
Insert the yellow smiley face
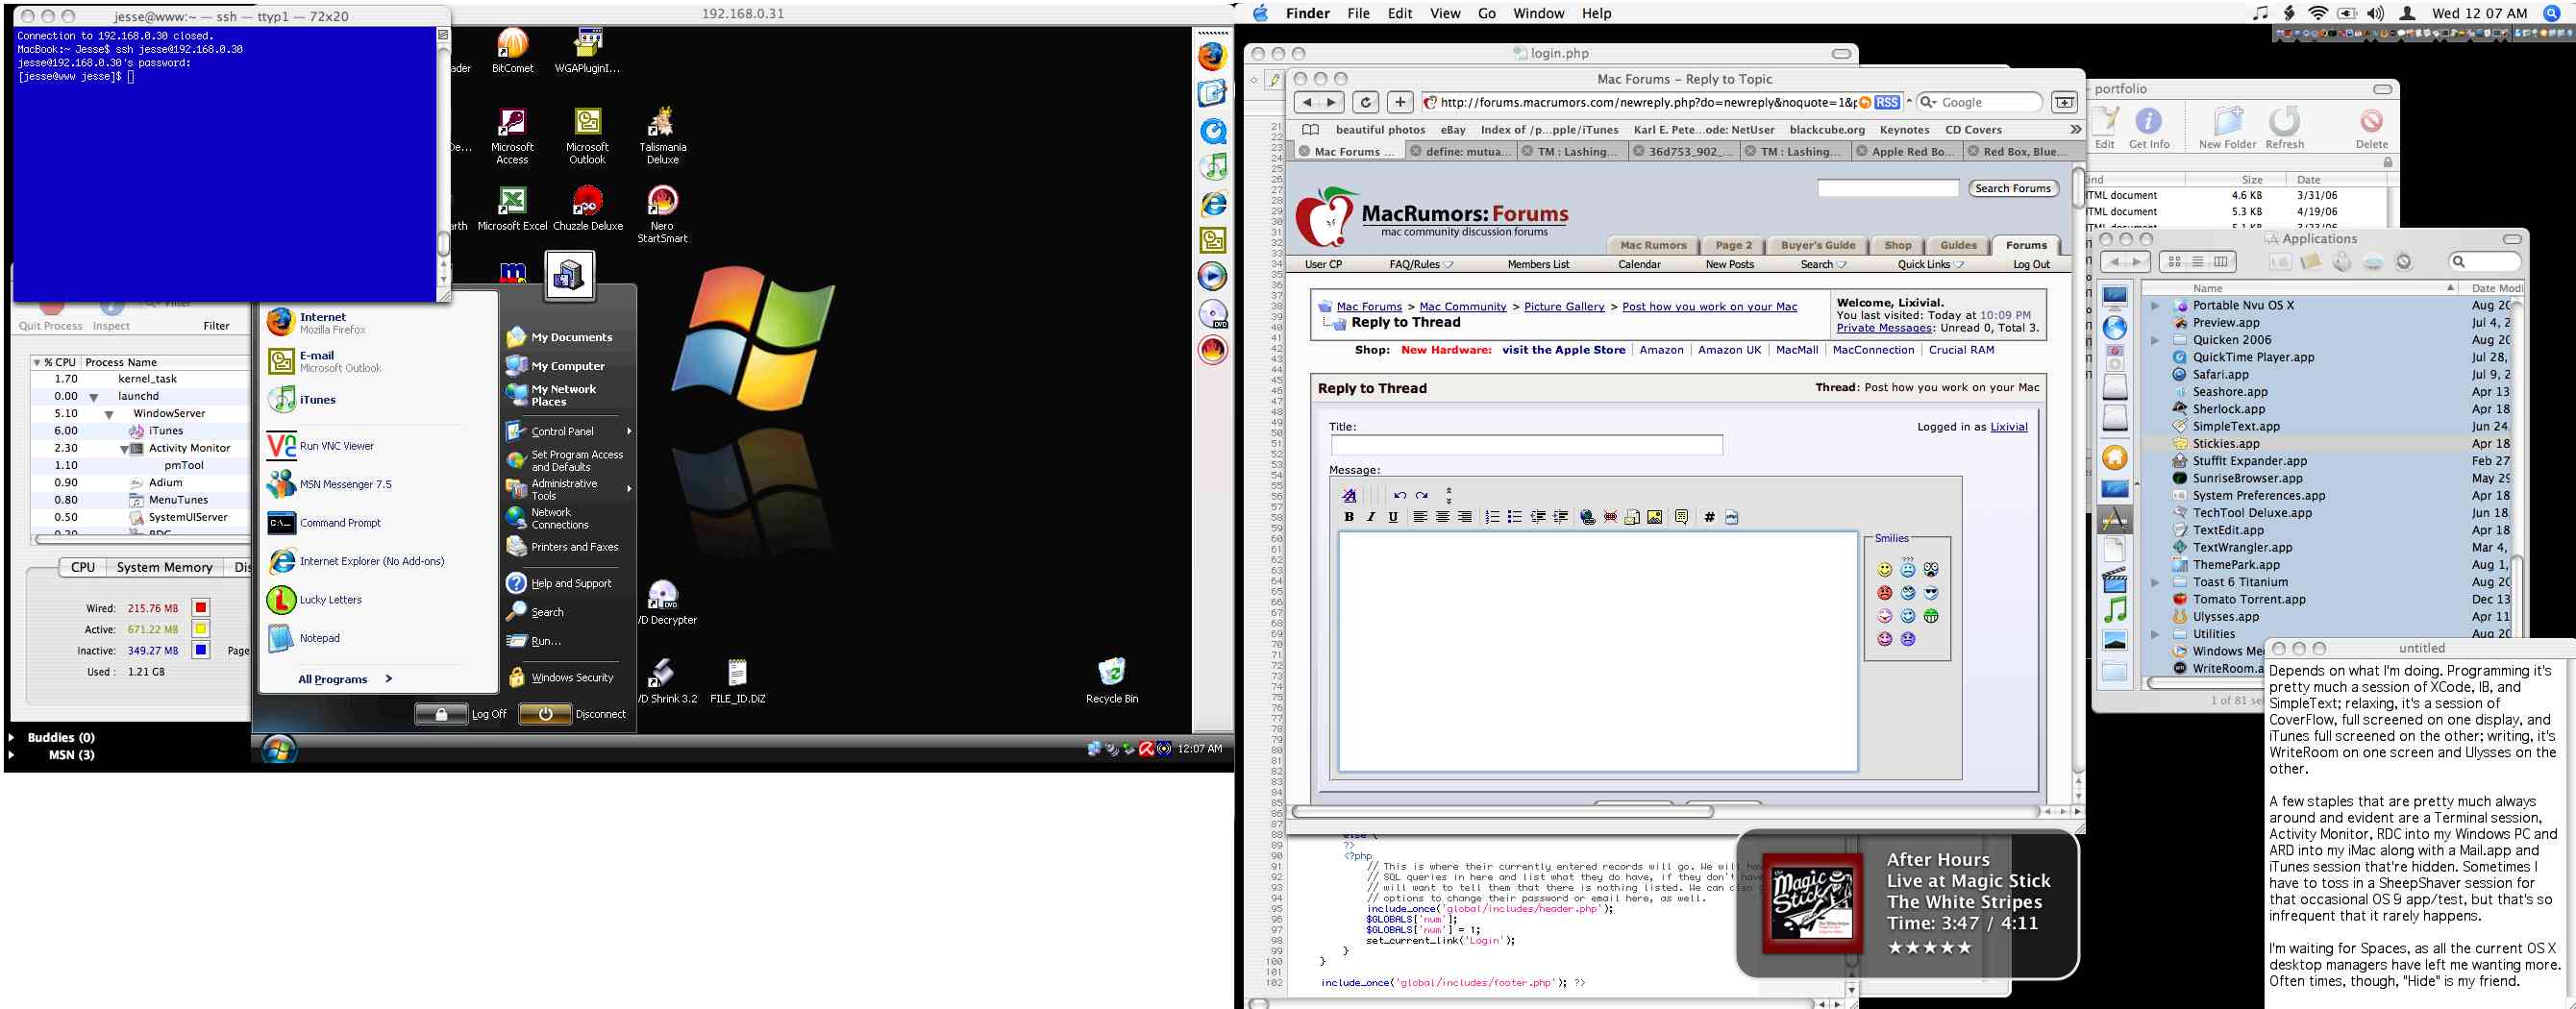(x=1885, y=569)
